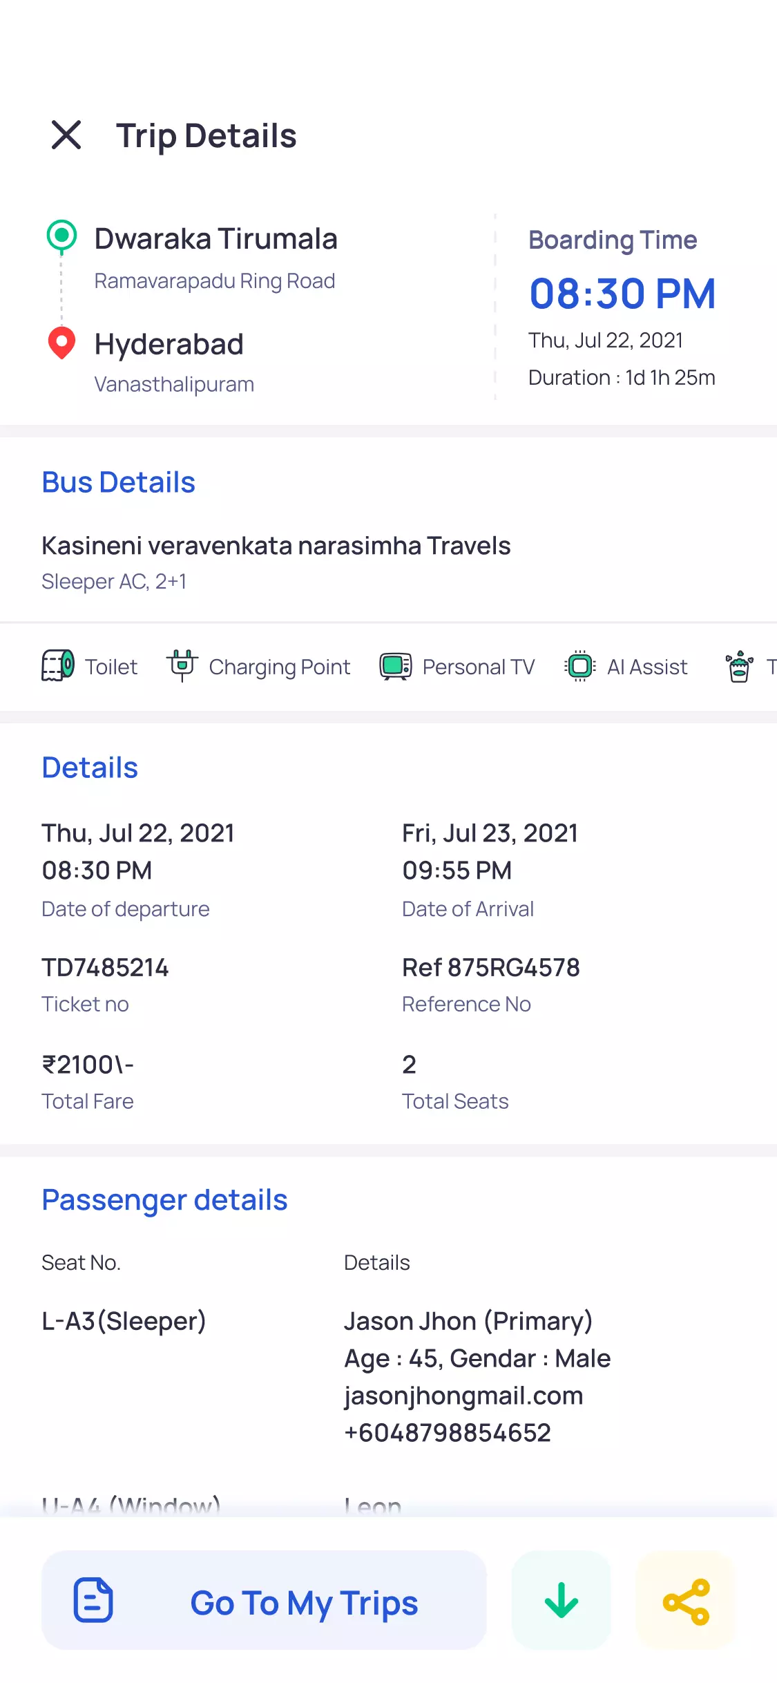Tap the Charging Point plug icon
The image size is (777, 1683).
182,665
